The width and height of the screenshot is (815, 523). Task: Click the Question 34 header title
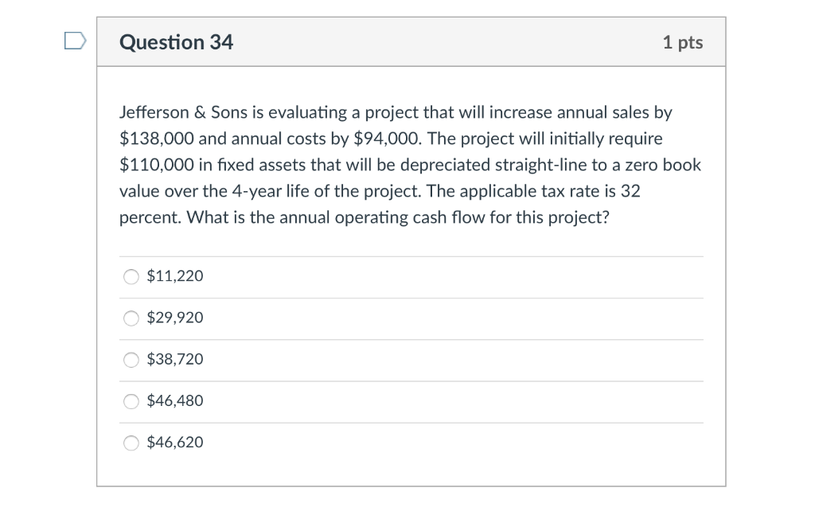pos(176,42)
